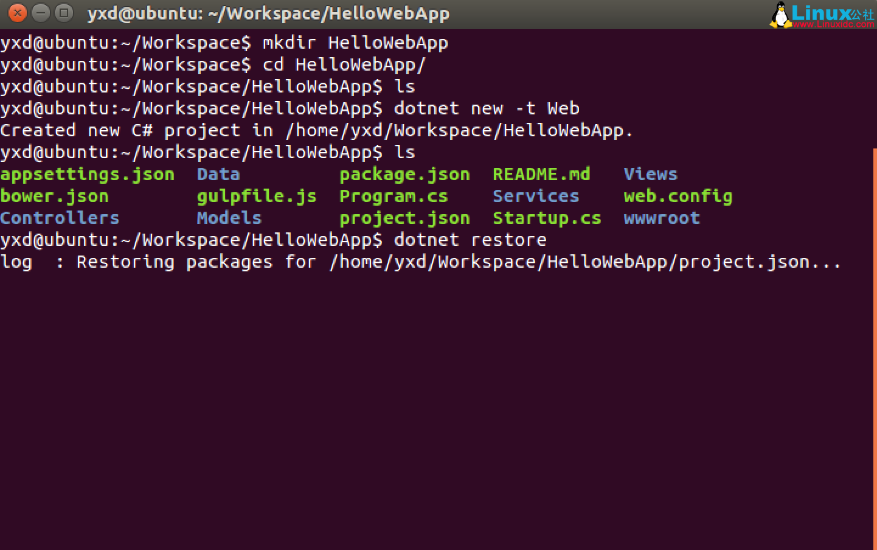Click the package.json file name

(404, 174)
